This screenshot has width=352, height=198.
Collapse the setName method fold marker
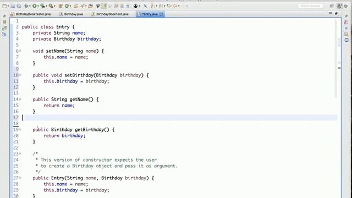pyautogui.click(x=20, y=51)
